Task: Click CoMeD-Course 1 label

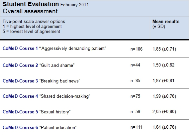Action: click(x=20, y=48)
